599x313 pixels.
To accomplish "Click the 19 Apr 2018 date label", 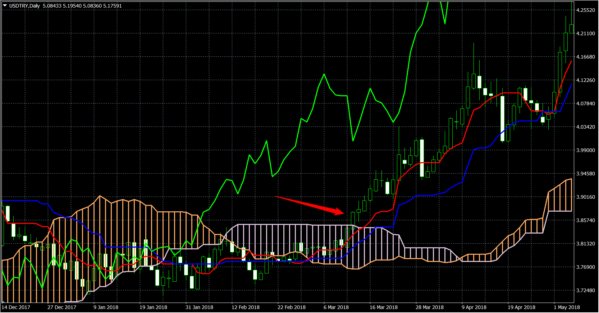I will 521,307.
